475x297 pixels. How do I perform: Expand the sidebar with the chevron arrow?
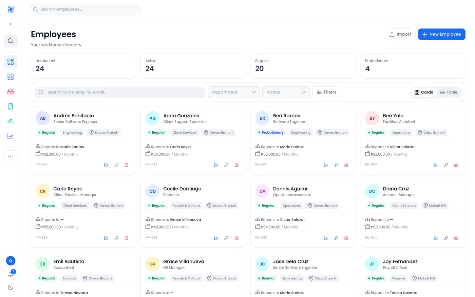(11, 24)
